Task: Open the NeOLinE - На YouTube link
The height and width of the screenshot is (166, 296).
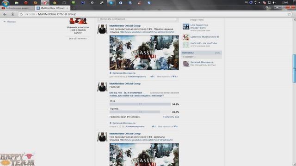Action: [203, 43]
